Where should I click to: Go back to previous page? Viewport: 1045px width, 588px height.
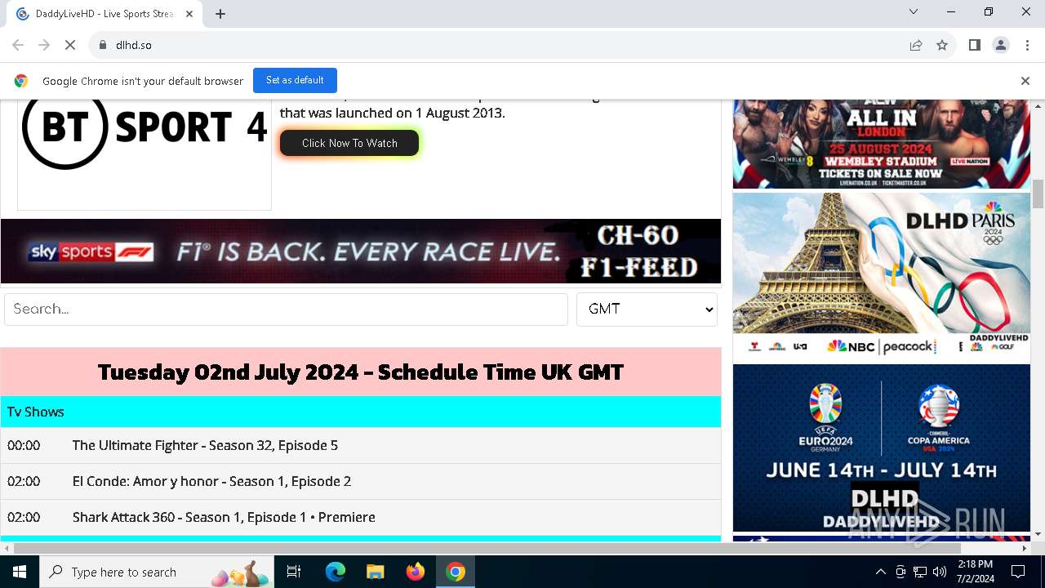pyautogui.click(x=18, y=45)
